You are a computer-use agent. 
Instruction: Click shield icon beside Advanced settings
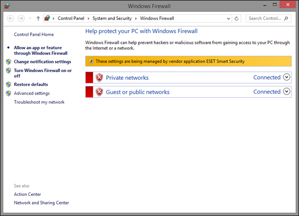tap(9, 93)
